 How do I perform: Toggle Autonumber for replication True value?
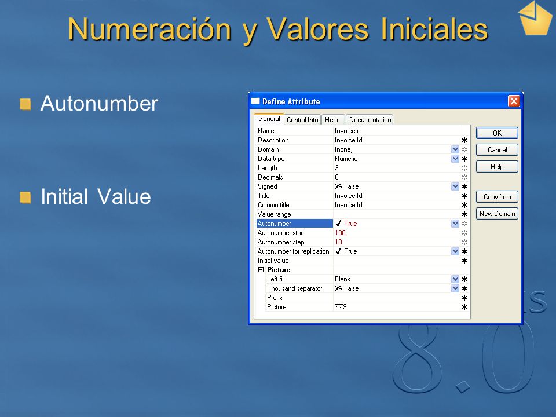346,251
